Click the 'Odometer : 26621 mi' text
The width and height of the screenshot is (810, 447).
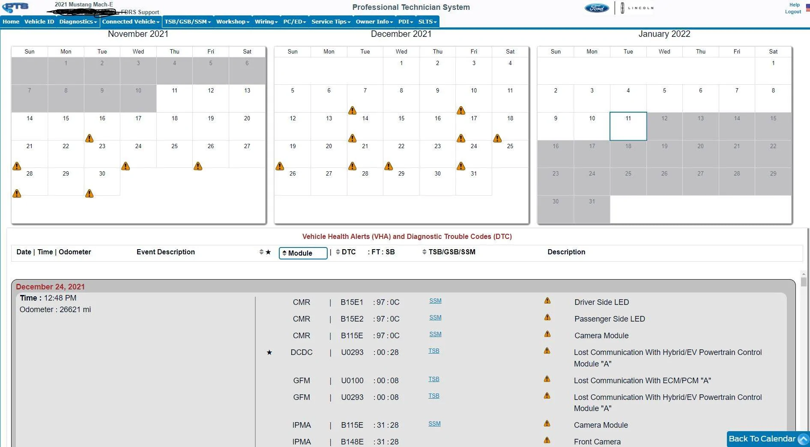coord(55,310)
